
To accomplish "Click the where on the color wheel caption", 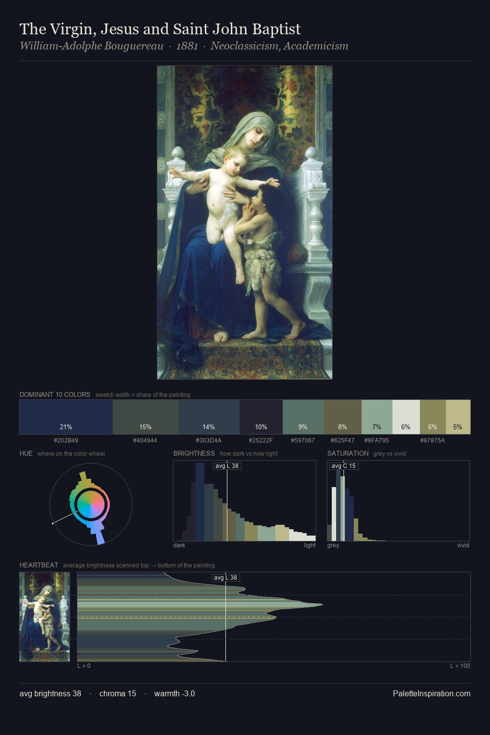I will pos(71,454).
